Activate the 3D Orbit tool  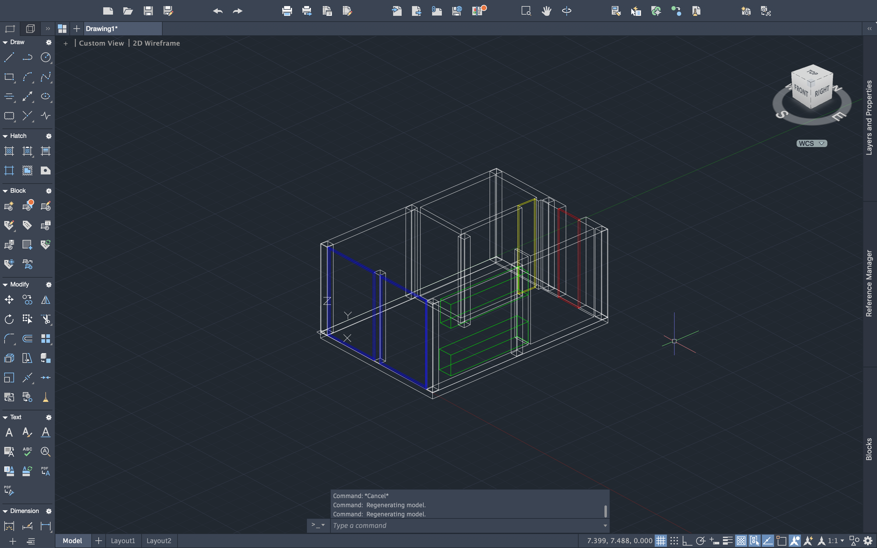(567, 11)
